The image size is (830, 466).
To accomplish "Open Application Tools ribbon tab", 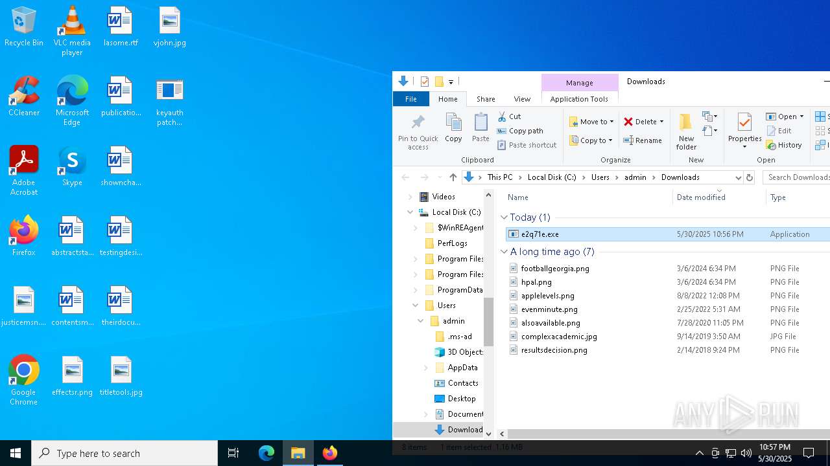I will tap(579, 99).
